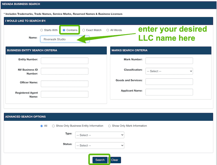Select the All Words radio button
Image resolution: width=217 pixels, height=165 pixels.
[108, 30]
